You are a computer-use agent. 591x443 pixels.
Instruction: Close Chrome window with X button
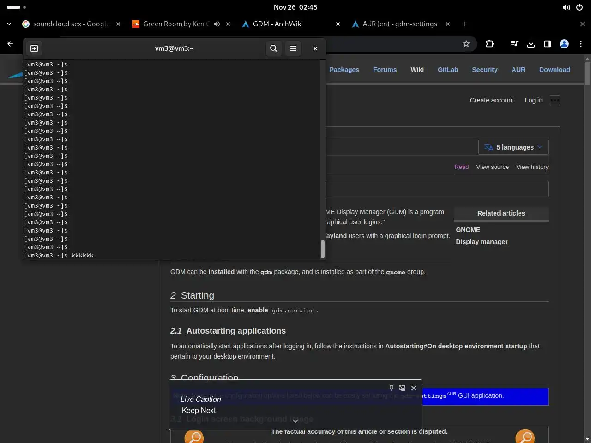[583, 24]
